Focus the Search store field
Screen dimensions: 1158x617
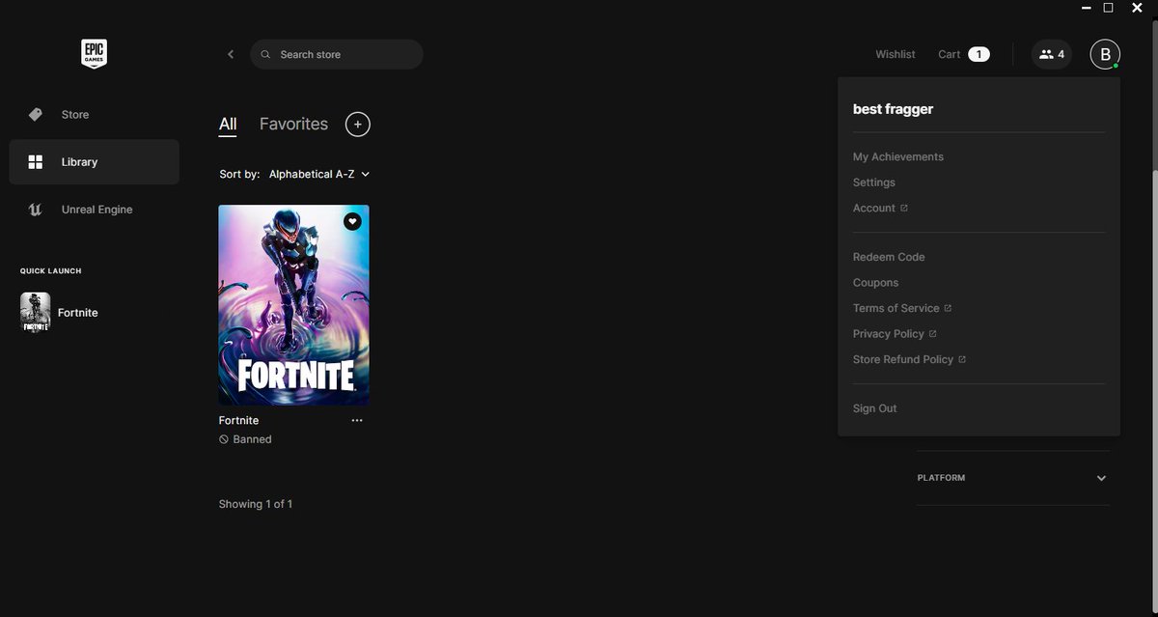(337, 54)
